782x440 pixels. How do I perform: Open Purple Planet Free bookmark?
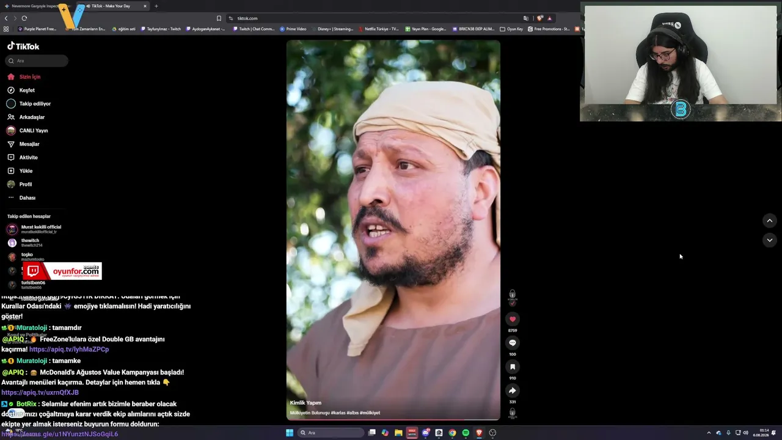(37, 29)
